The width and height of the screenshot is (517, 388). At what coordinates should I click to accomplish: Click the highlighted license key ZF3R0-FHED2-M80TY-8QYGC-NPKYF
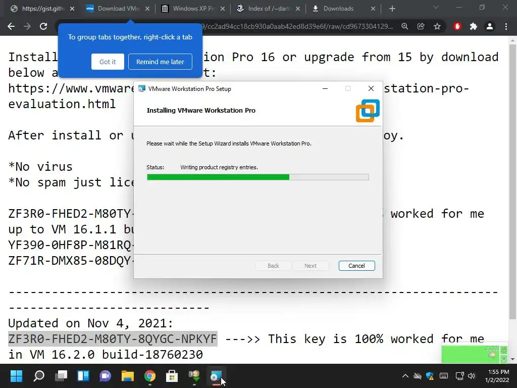pos(113,339)
